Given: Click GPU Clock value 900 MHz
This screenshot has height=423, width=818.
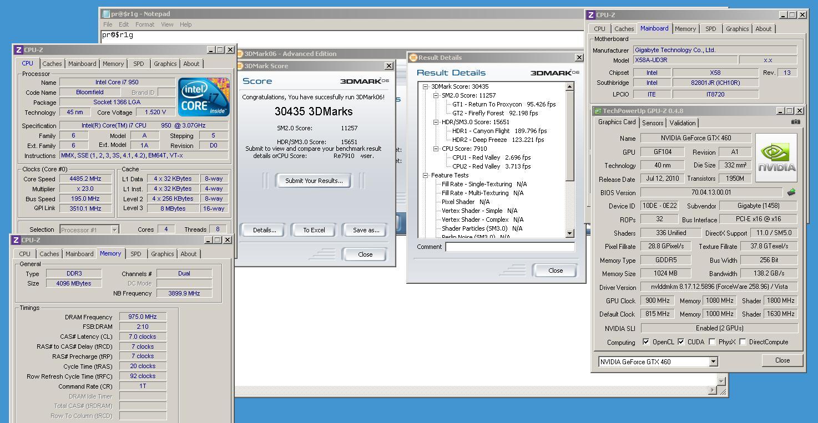Looking at the screenshot, I should (657, 300).
